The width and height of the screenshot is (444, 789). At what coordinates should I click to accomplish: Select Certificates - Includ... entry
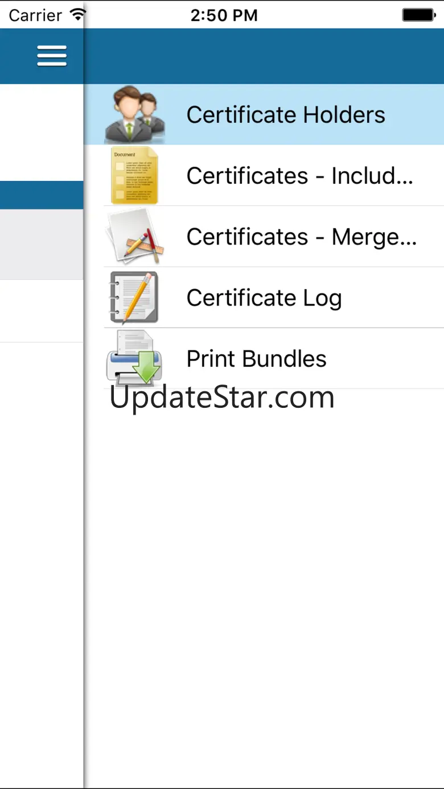264,175
